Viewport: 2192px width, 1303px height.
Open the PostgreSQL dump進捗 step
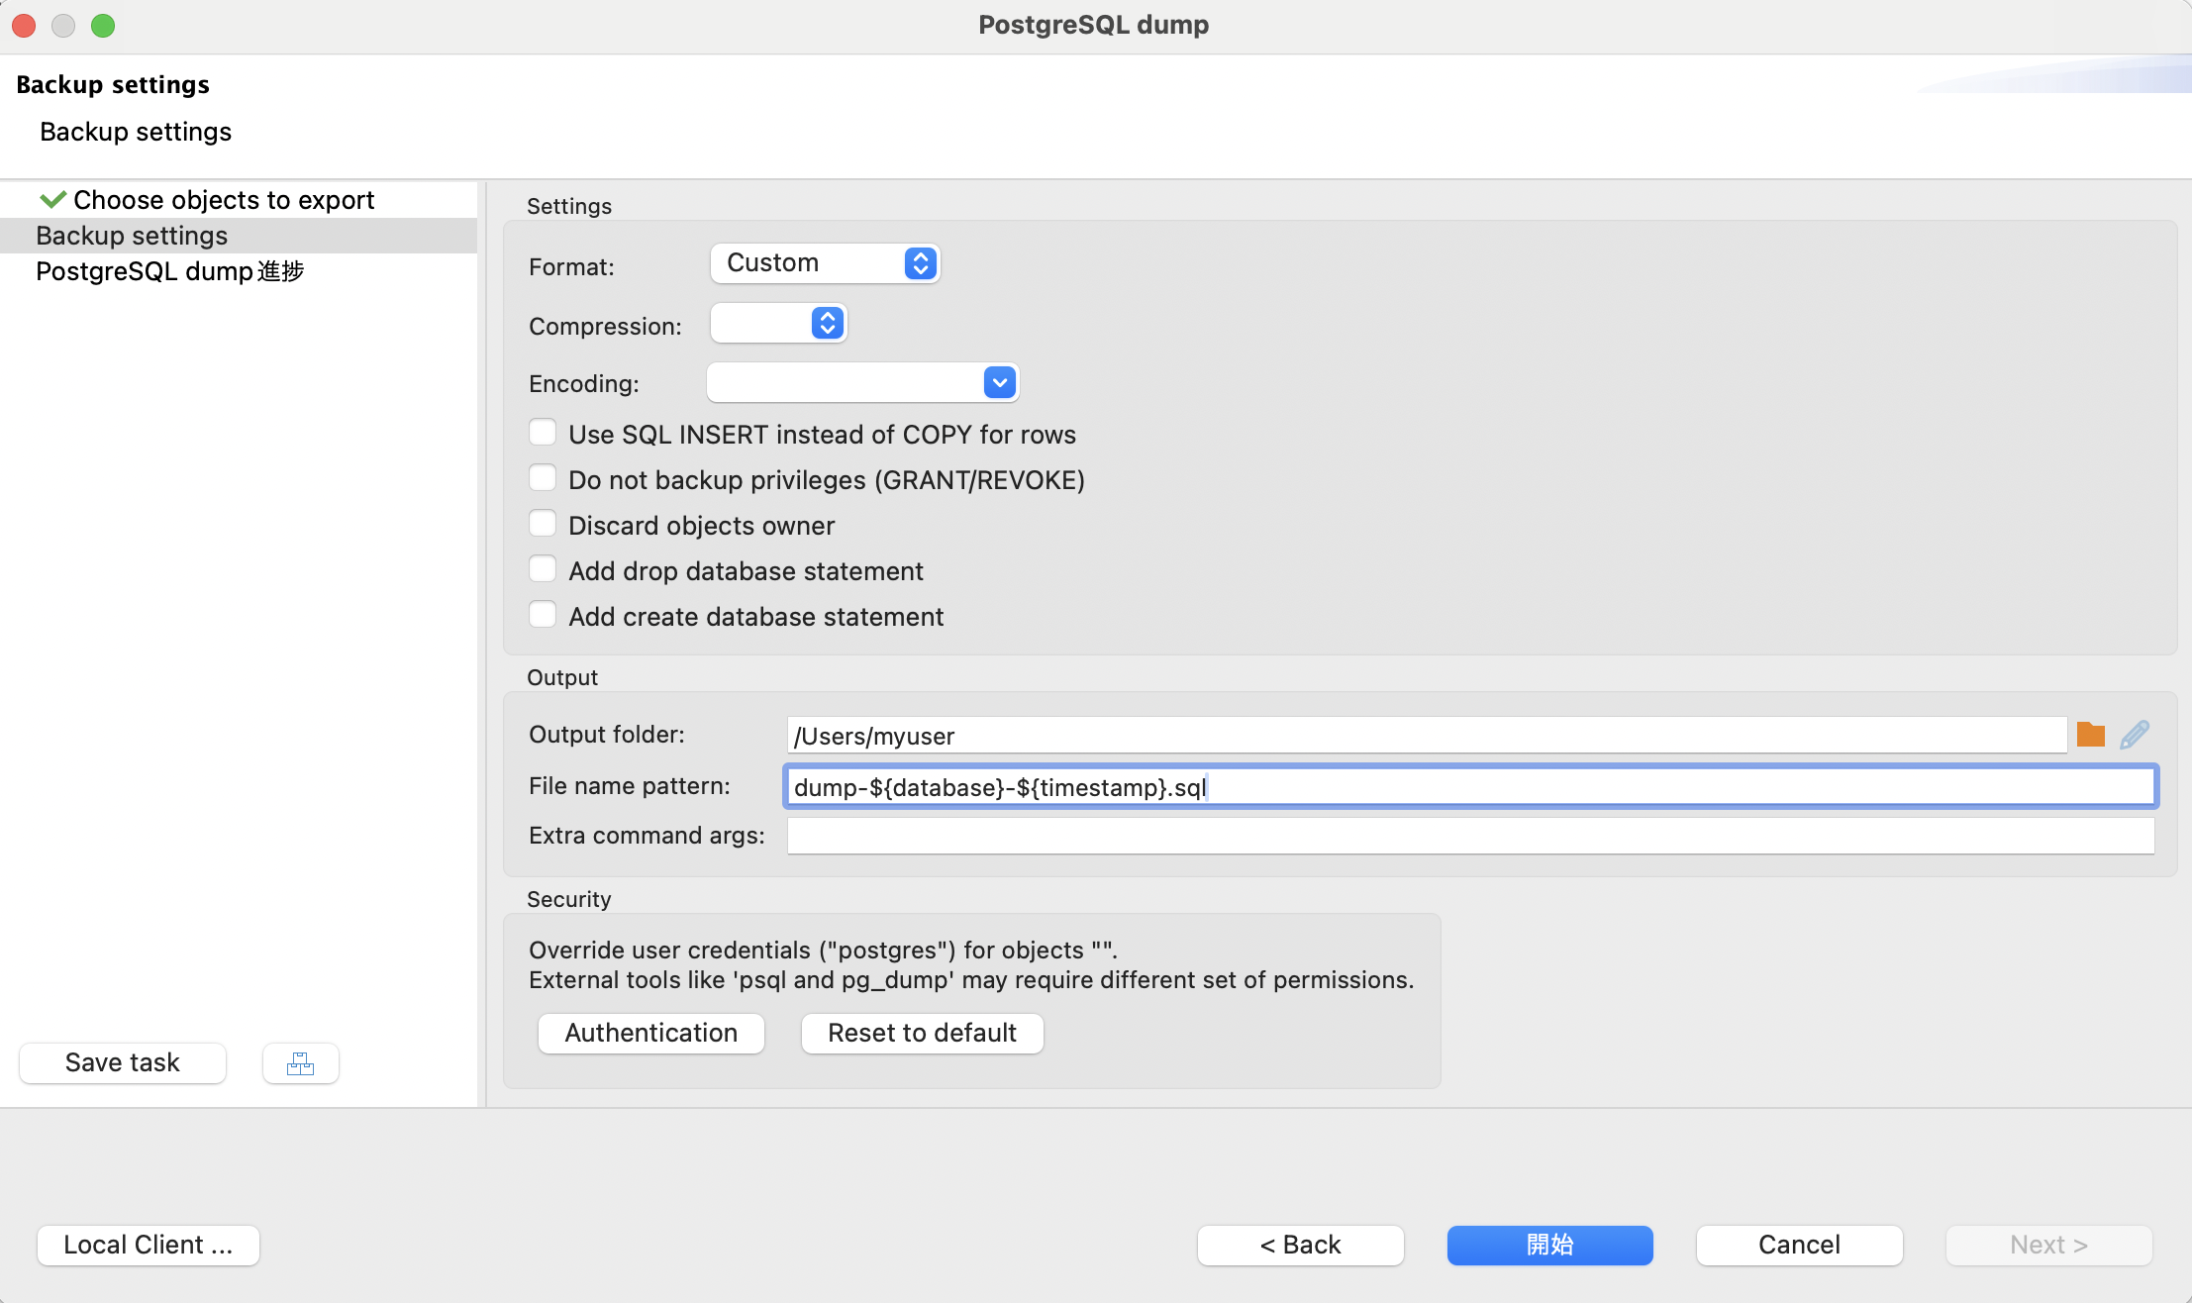point(169,271)
